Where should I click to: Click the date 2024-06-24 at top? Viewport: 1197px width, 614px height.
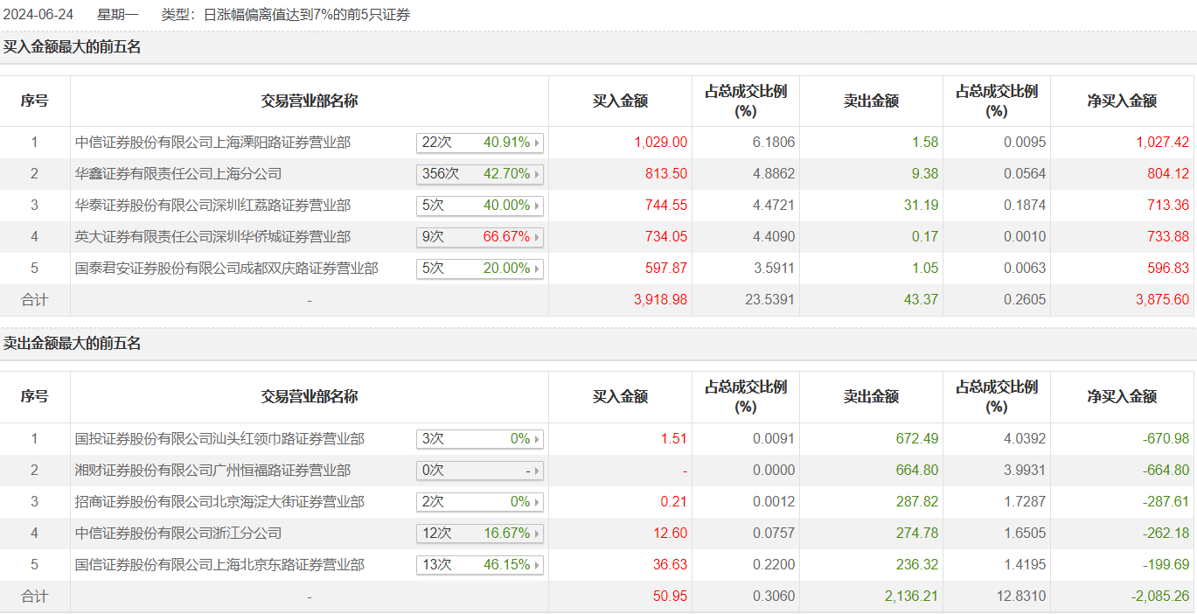tap(38, 15)
